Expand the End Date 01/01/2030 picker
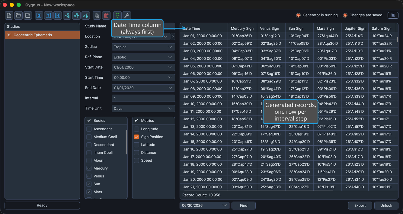403x214 pixels. click(143, 88)
